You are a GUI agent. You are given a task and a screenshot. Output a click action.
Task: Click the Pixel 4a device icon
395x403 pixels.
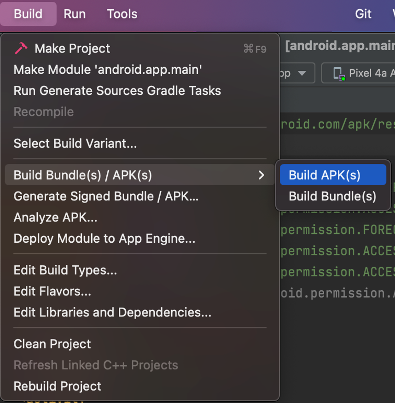click(339, 73)
